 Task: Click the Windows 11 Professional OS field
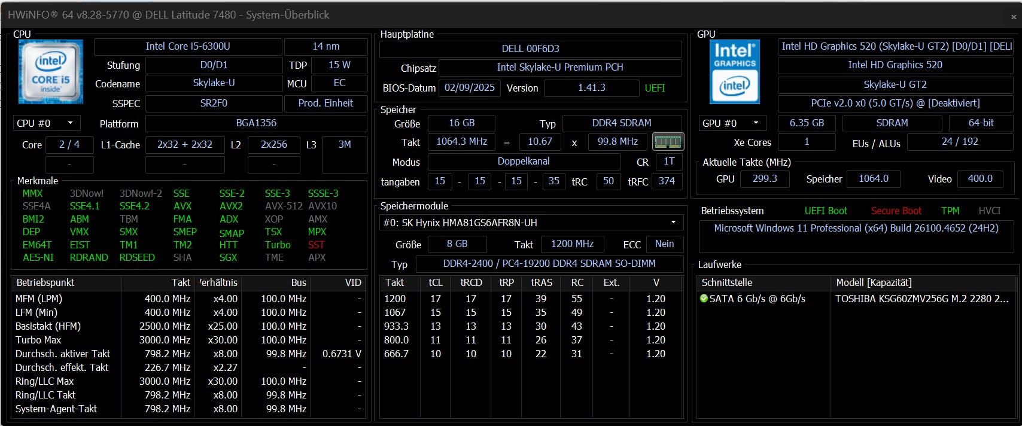[x=856, y=229]
